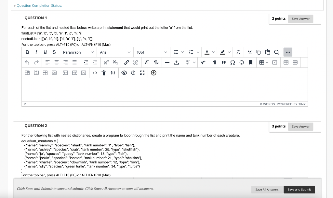Toggle superscript formatting
The width and height of the screenshot is (333, 198).
click(x=106, y=62)
